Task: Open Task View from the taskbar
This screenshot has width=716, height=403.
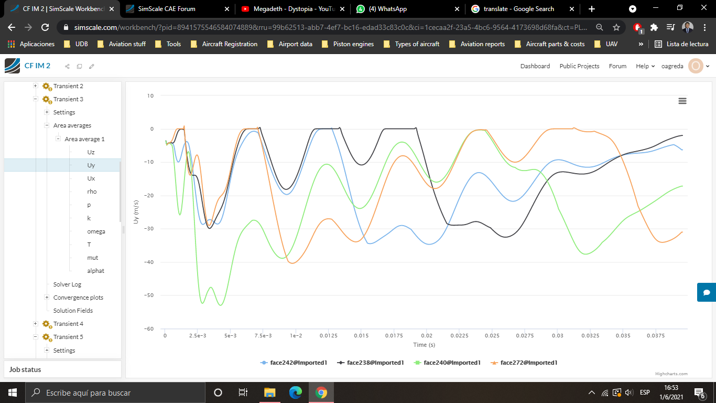Action: [x=243, y=393]
